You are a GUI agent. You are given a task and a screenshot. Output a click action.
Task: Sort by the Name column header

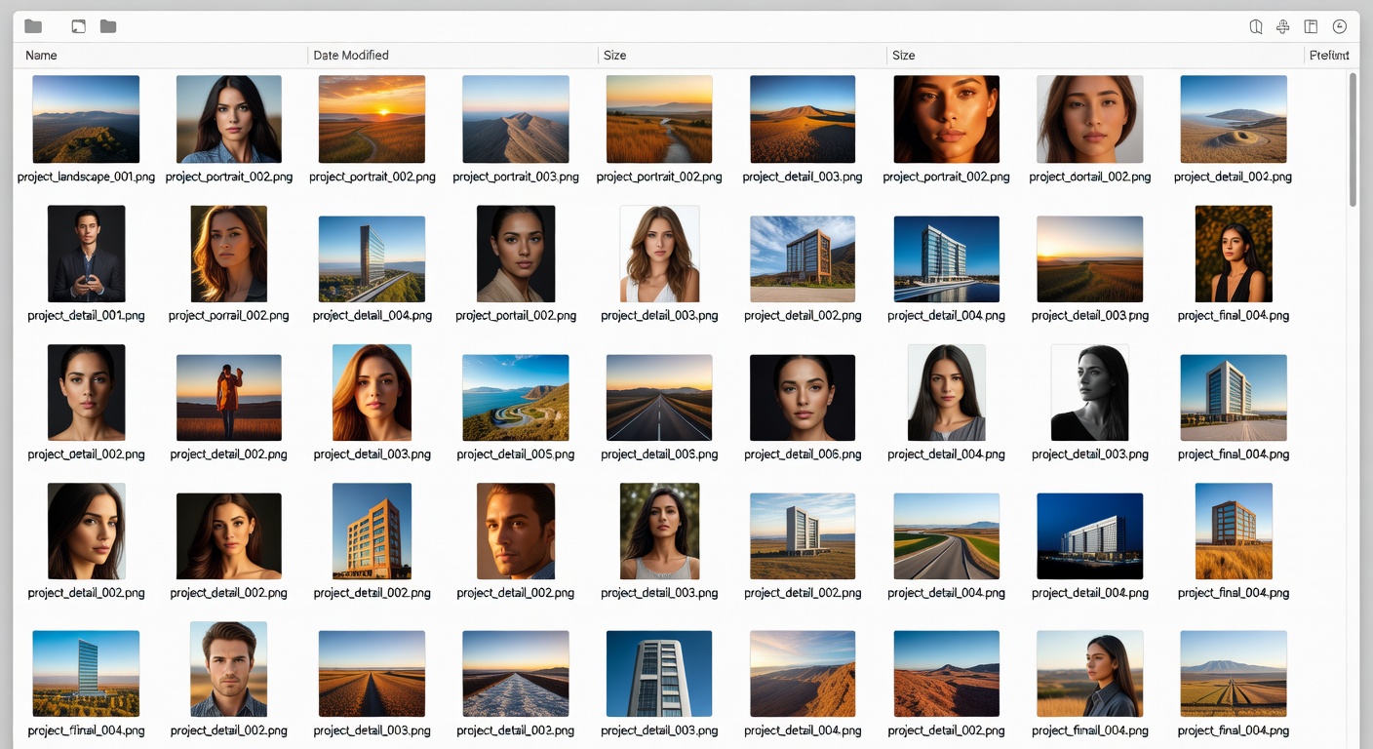(x=41, y=56)
